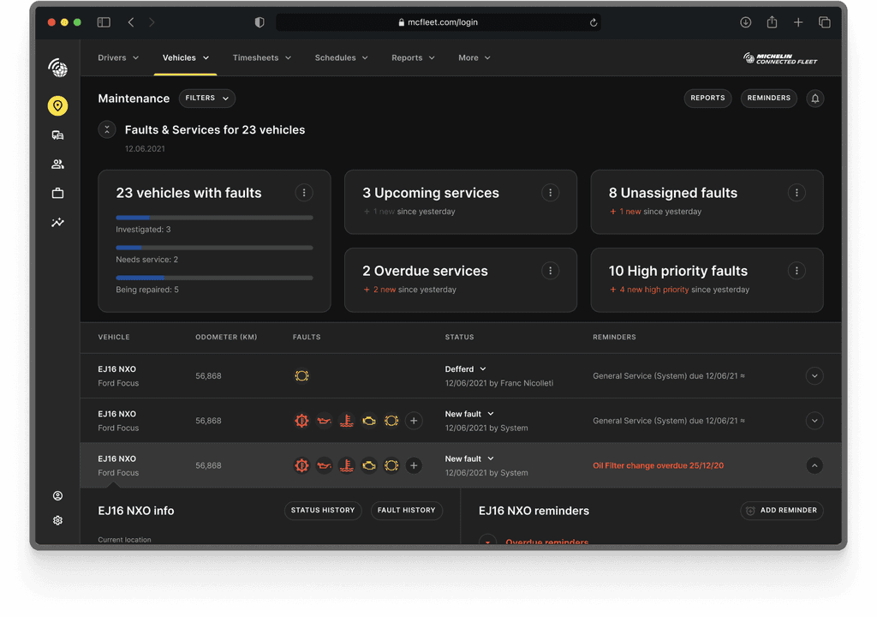
Task: Click the FAULT HISTORY button
Action: pyautogui.click(x=407, y=510)
